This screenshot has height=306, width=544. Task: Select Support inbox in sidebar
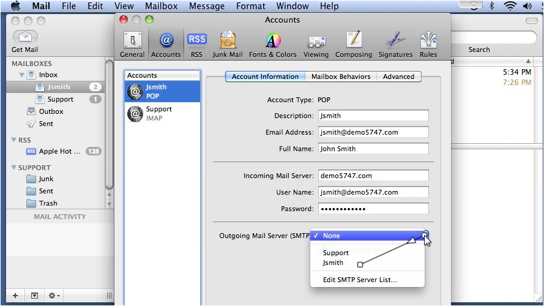[x=56, y=99]
